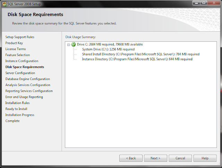The height and width of the screenshot is (168, 222).
Task: Proceed with the Next button
Action: (155, 158)
